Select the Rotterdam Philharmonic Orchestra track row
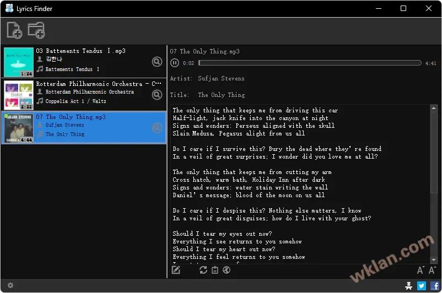This screenshot has height=293, width=442. click(84, 95)
